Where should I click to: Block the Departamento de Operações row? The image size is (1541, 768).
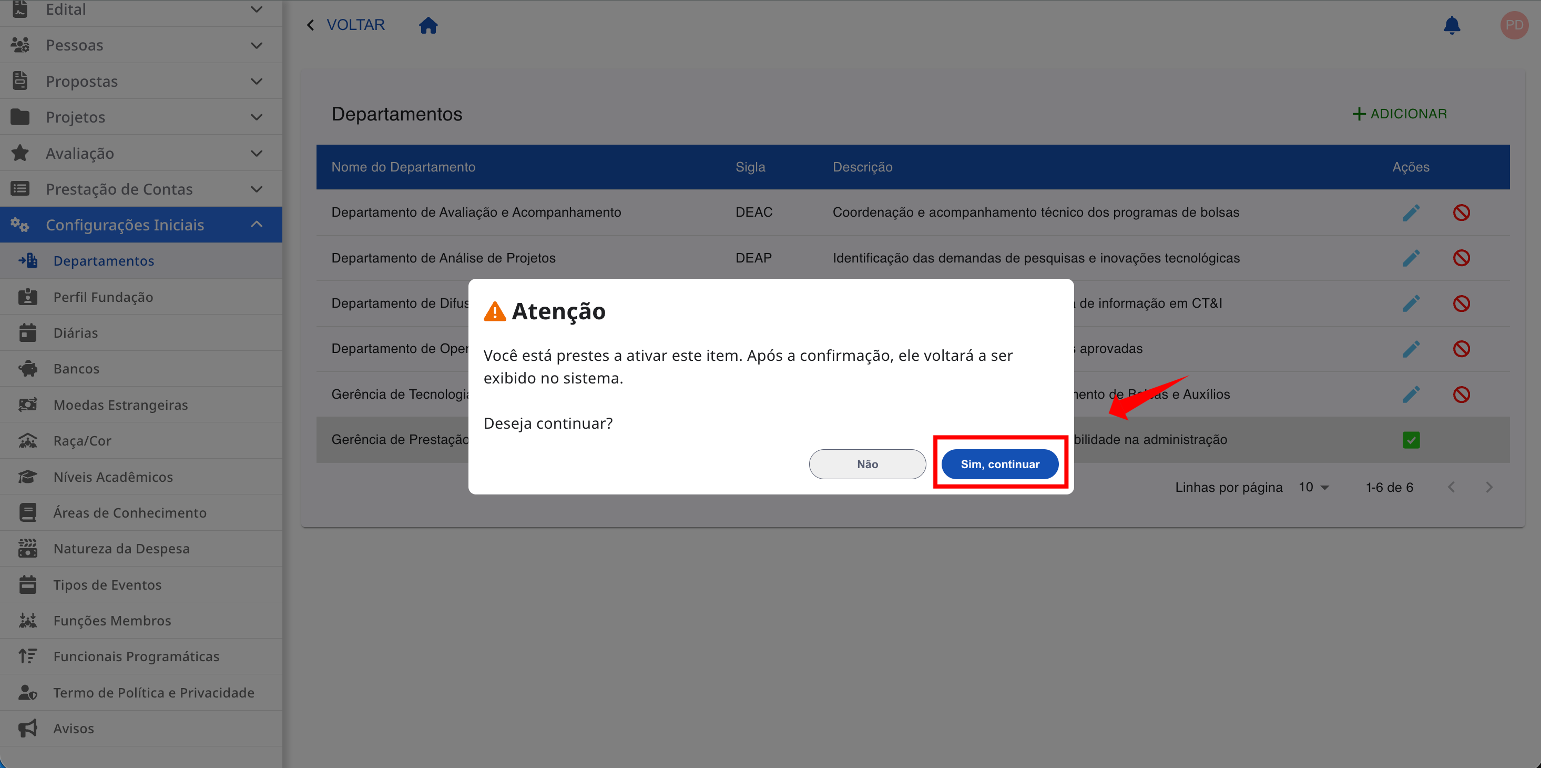1462,349
